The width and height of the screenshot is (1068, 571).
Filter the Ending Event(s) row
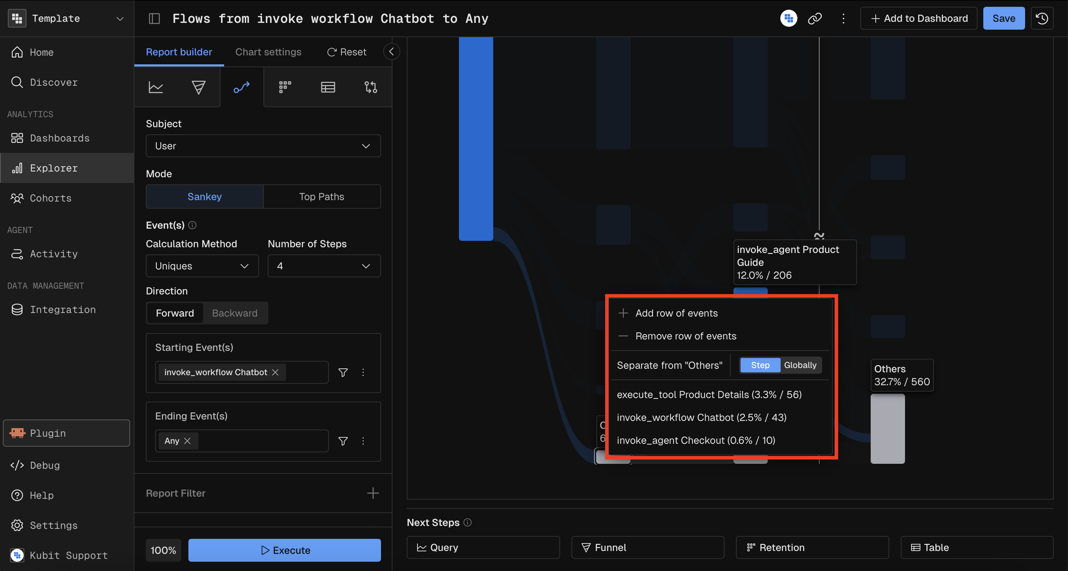tap(343, 441)
